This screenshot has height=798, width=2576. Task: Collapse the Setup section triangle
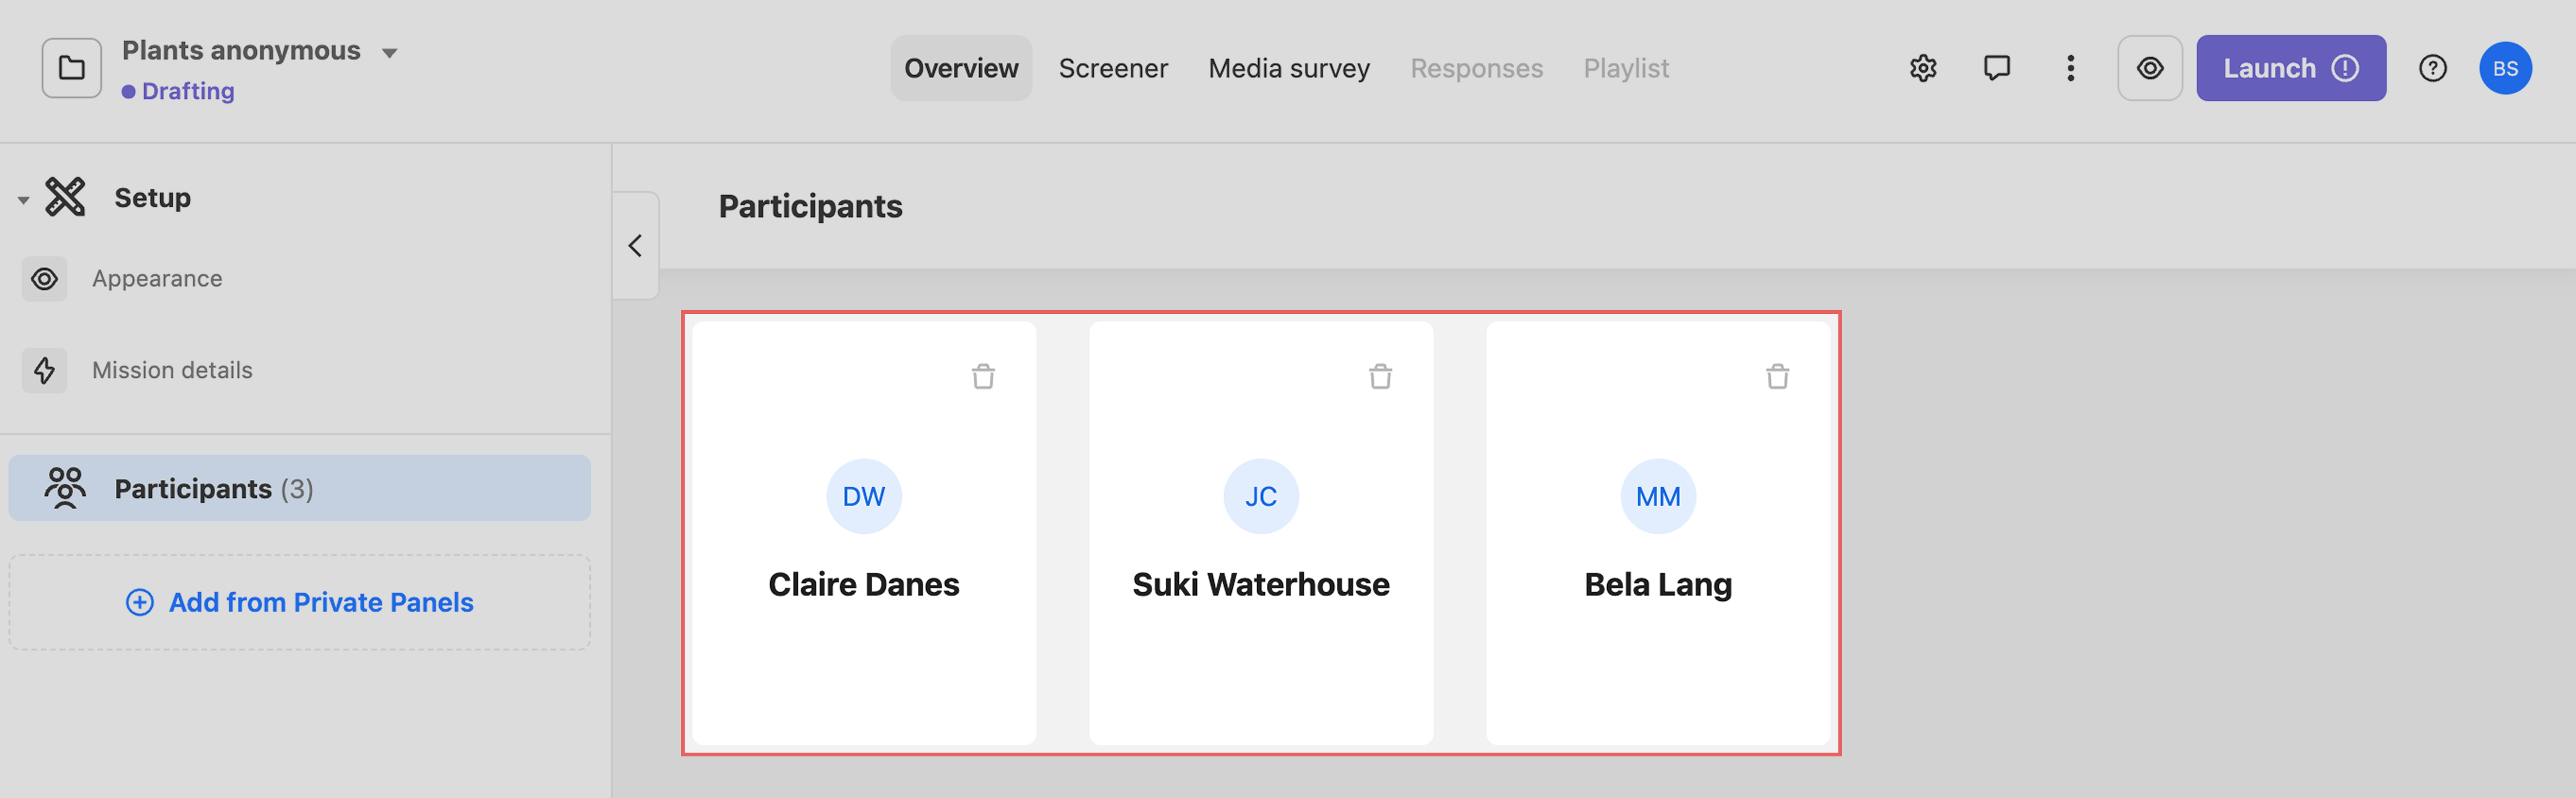coord(23,201)
